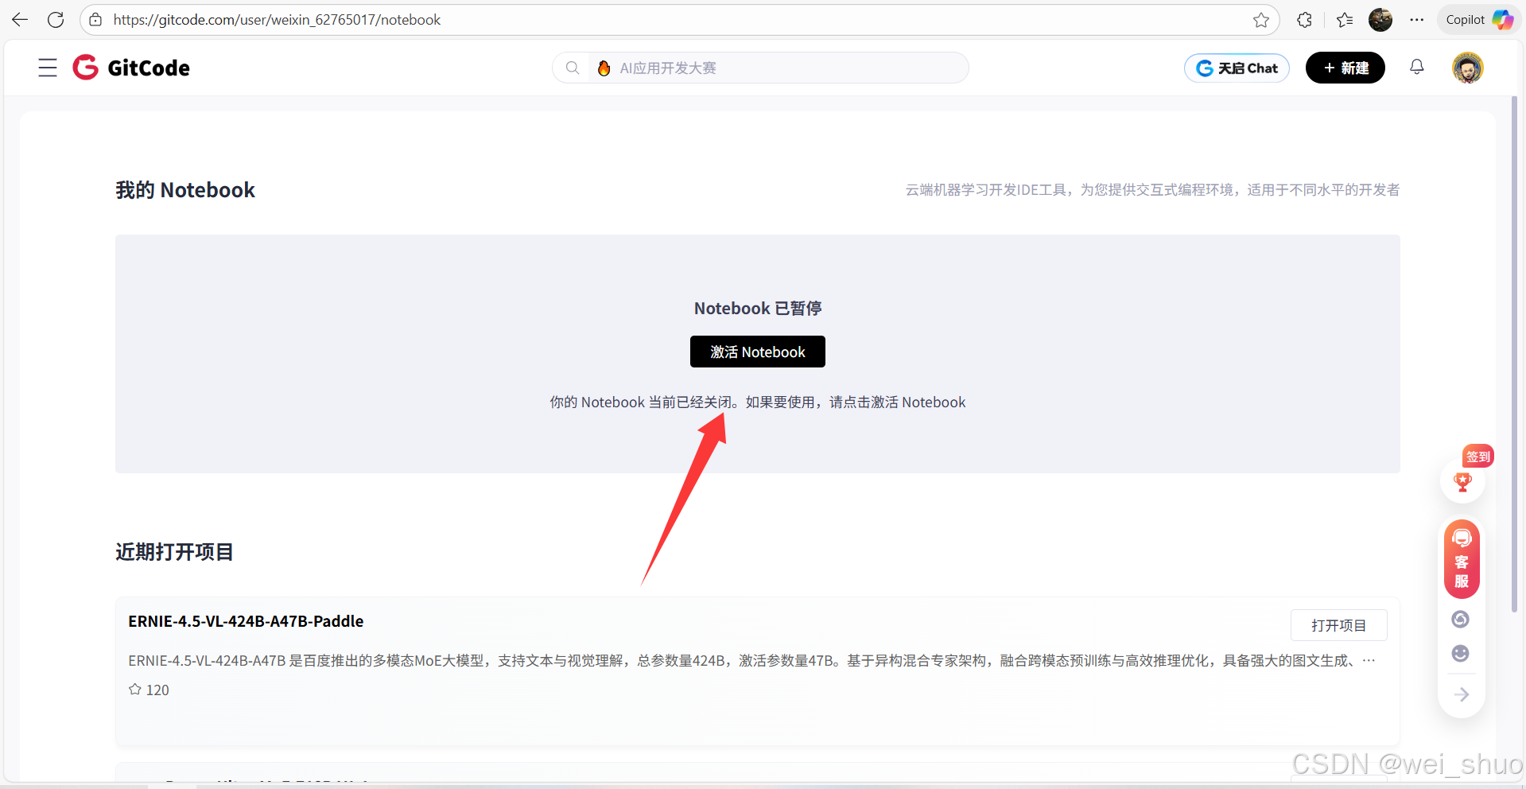Select the gitcode.com URL in address bar

(x=277, y=20)
